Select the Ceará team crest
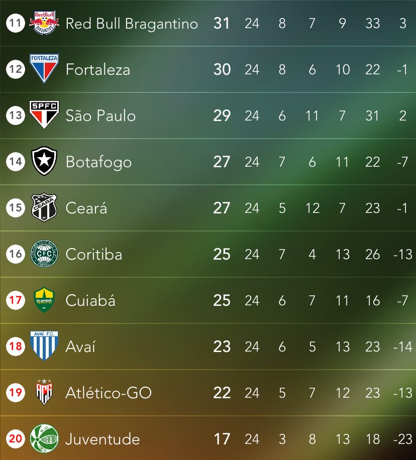The height and width of the screenshot is (460, 416). pyautogui.click(x=44, y=207)
